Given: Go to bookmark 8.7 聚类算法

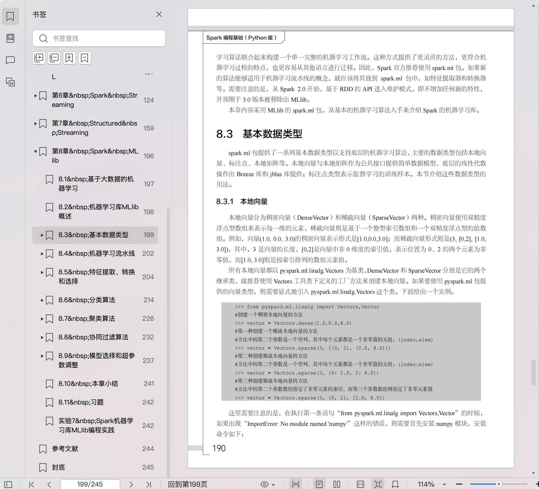Looking at the screenshot, I should [87, 319].
